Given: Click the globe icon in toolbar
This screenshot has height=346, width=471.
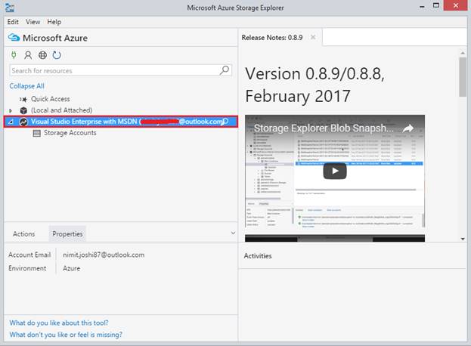Looking at the screenshot, I should [42, 55].
